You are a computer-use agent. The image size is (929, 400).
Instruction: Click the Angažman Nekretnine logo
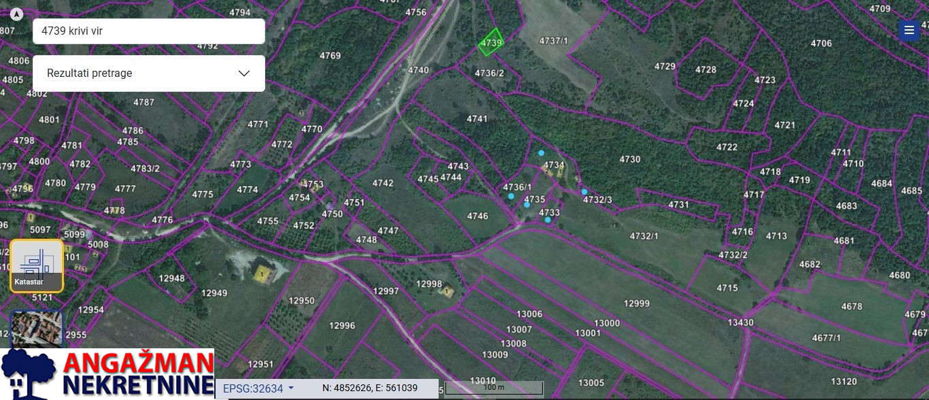[107, 373]
